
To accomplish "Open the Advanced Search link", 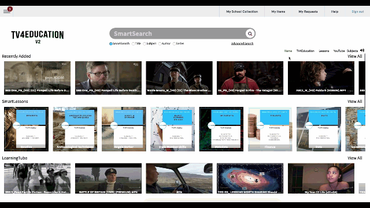I will point(242,44).
